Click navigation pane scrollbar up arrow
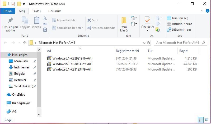This screenshot has height=124, width=211. 39,50
